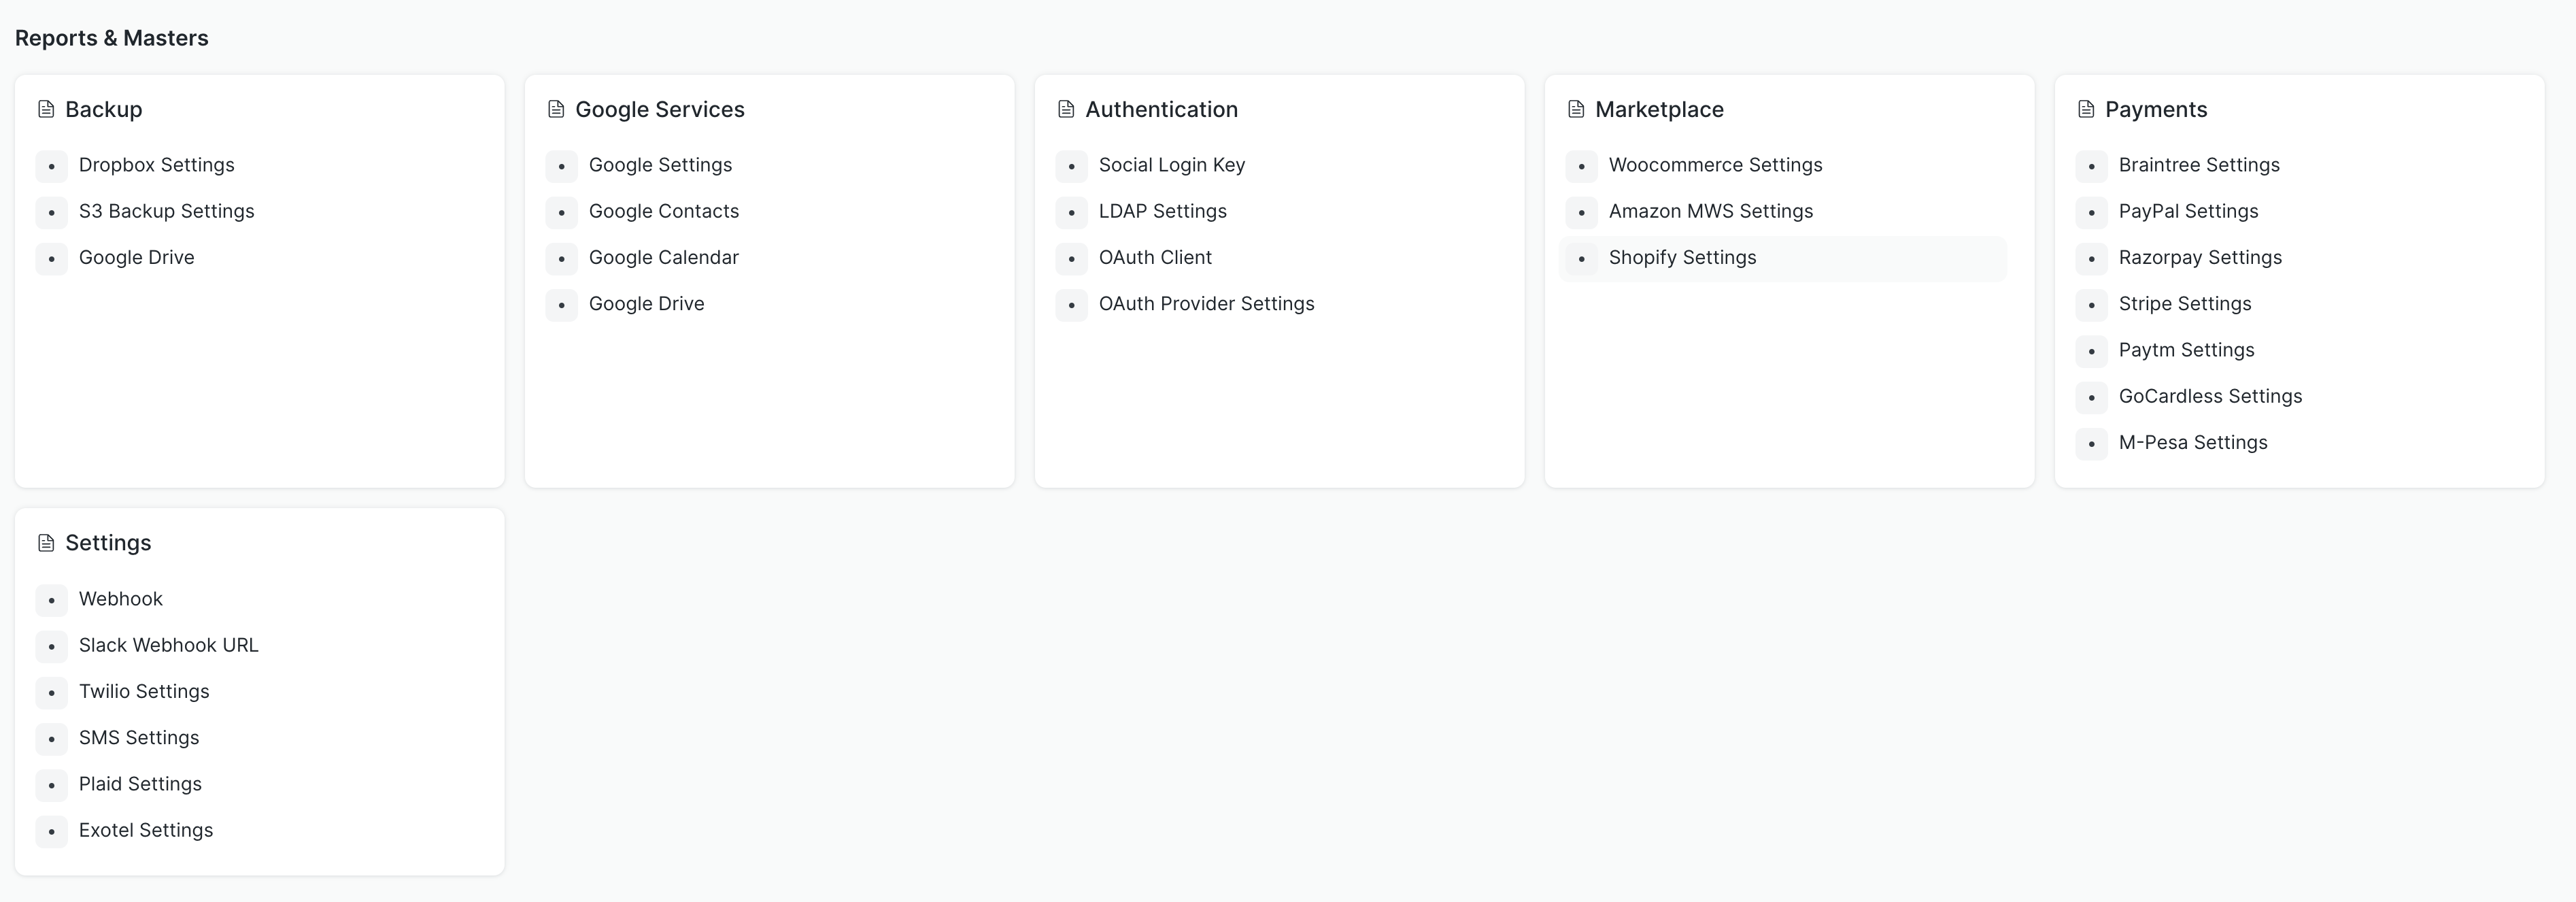Viewport: 2576px width, 902px height.
Task: Open OAuth Provider Settings
Action: tap(1206, 303)
